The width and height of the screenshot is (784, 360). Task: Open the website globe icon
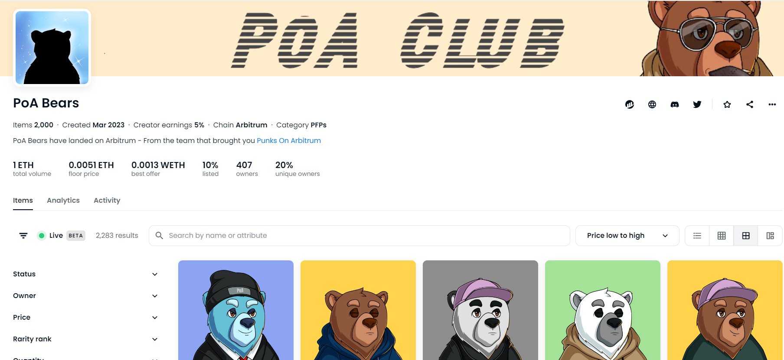point(652,104)
